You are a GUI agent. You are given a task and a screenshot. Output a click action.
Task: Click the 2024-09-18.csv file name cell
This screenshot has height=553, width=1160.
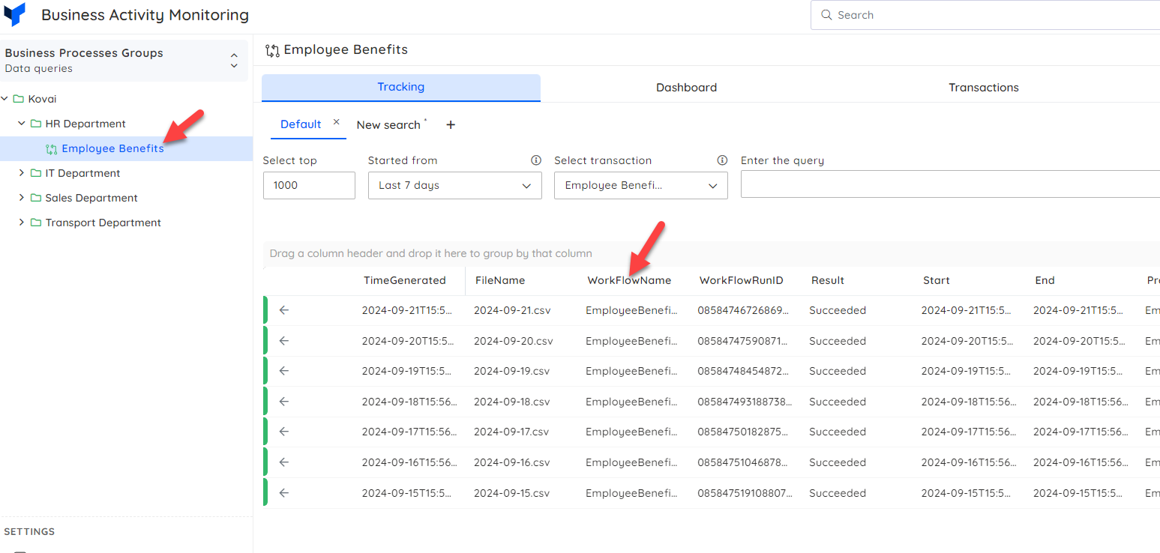pos(512,402)
